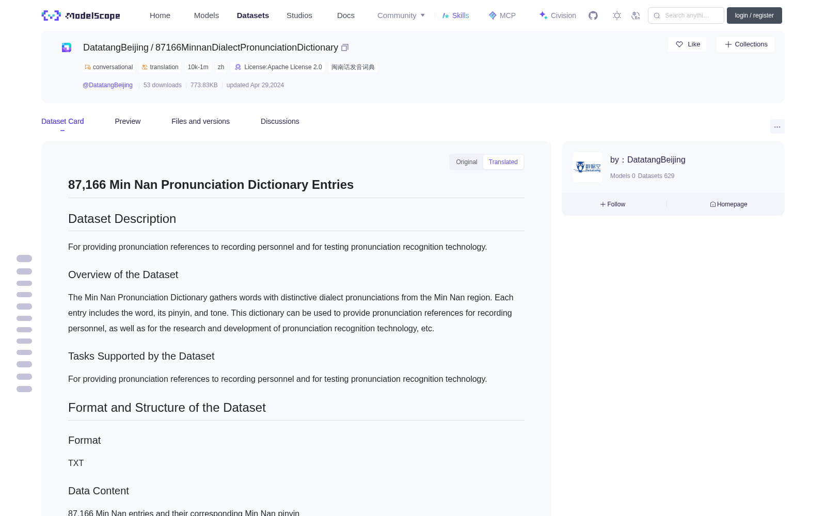
Task: Click the DatatangBeijing namespace in the title
Action: pos(116,47)
